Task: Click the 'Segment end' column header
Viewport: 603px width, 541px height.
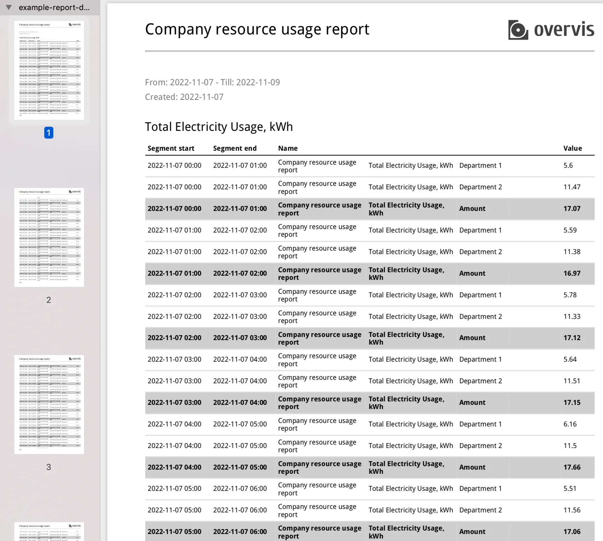Action: 235,148
